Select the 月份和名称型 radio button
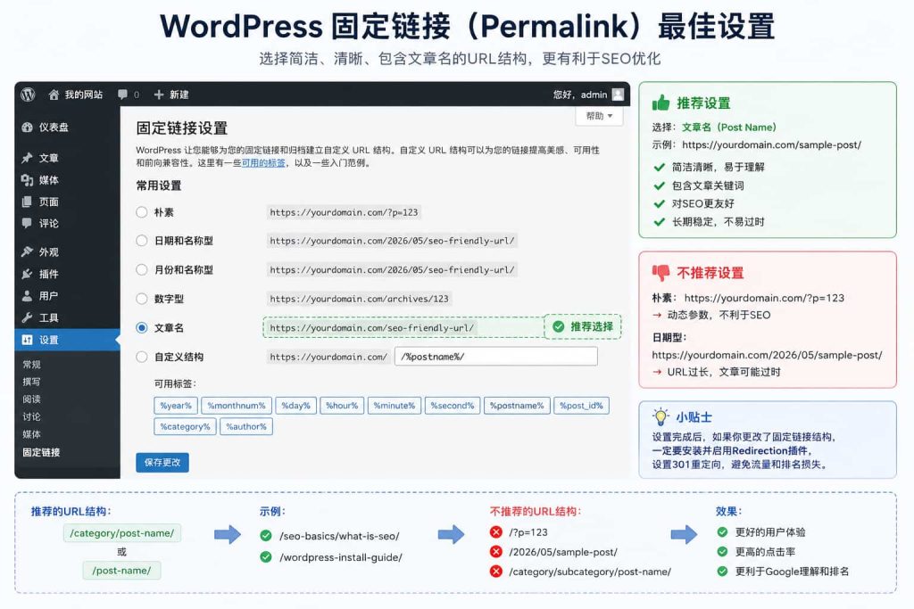The image size is (914, 609). point(142,269)
